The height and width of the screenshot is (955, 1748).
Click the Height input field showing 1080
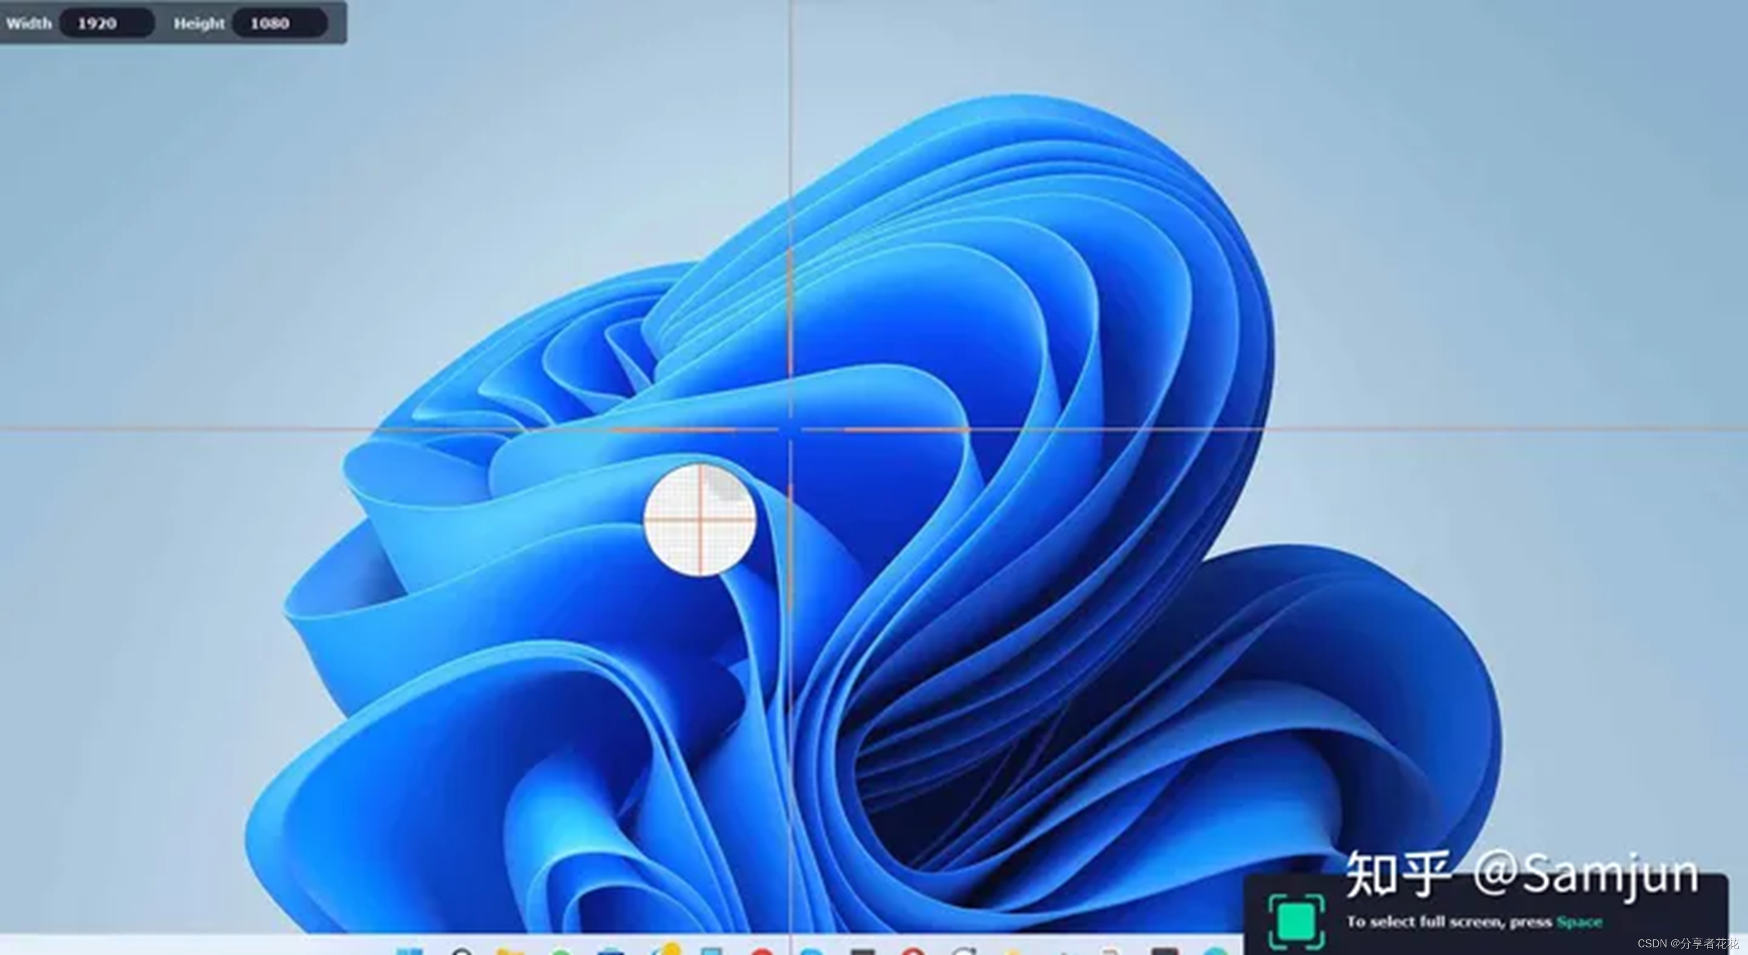pyautogui.click(x=279, y=23)
